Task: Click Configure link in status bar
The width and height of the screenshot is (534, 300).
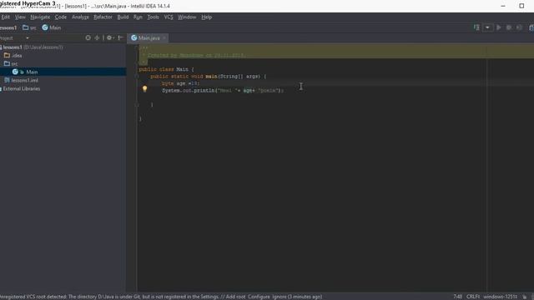Action: pyautogui.click(x=259, y=297)
